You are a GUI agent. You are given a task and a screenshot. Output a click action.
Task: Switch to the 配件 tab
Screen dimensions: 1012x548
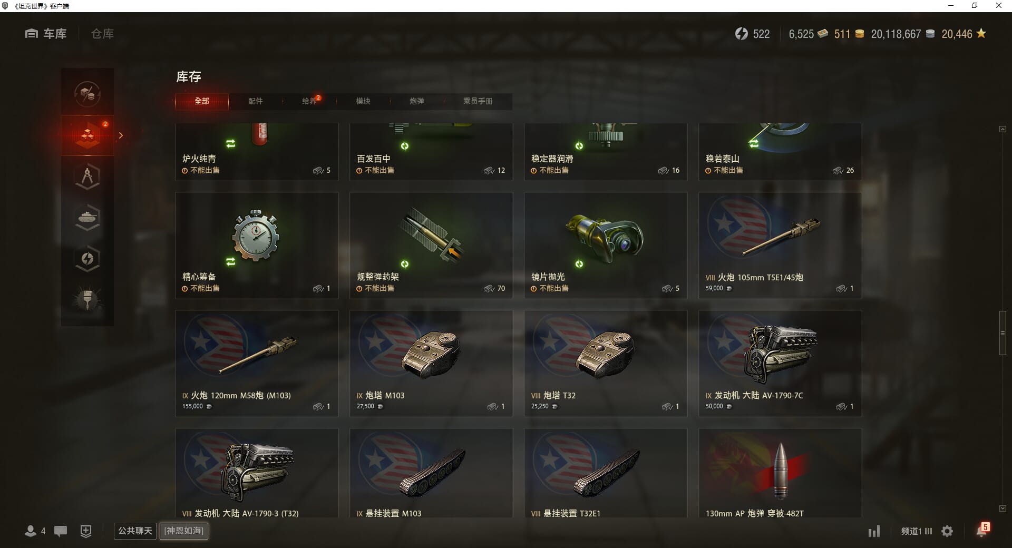[256, 101]
